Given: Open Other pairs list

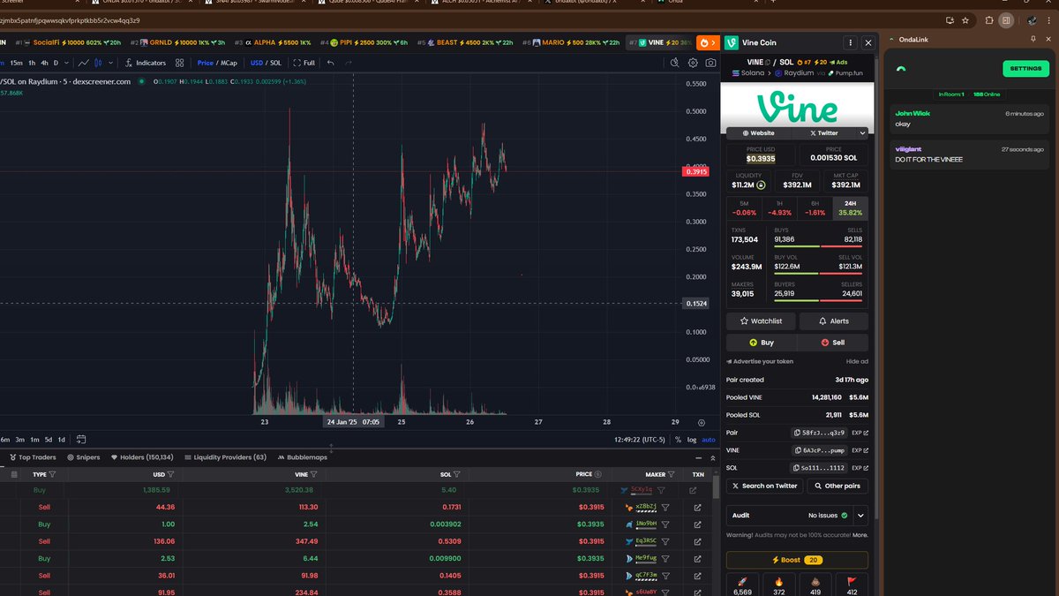Looking at the screenshot, I should point(836,486).
